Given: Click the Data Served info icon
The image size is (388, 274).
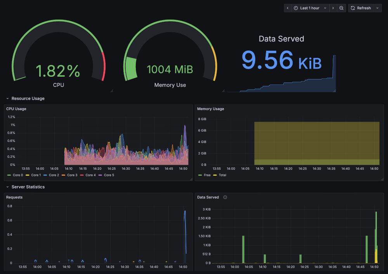Looking at the screenshot, I should coord(225,197).
